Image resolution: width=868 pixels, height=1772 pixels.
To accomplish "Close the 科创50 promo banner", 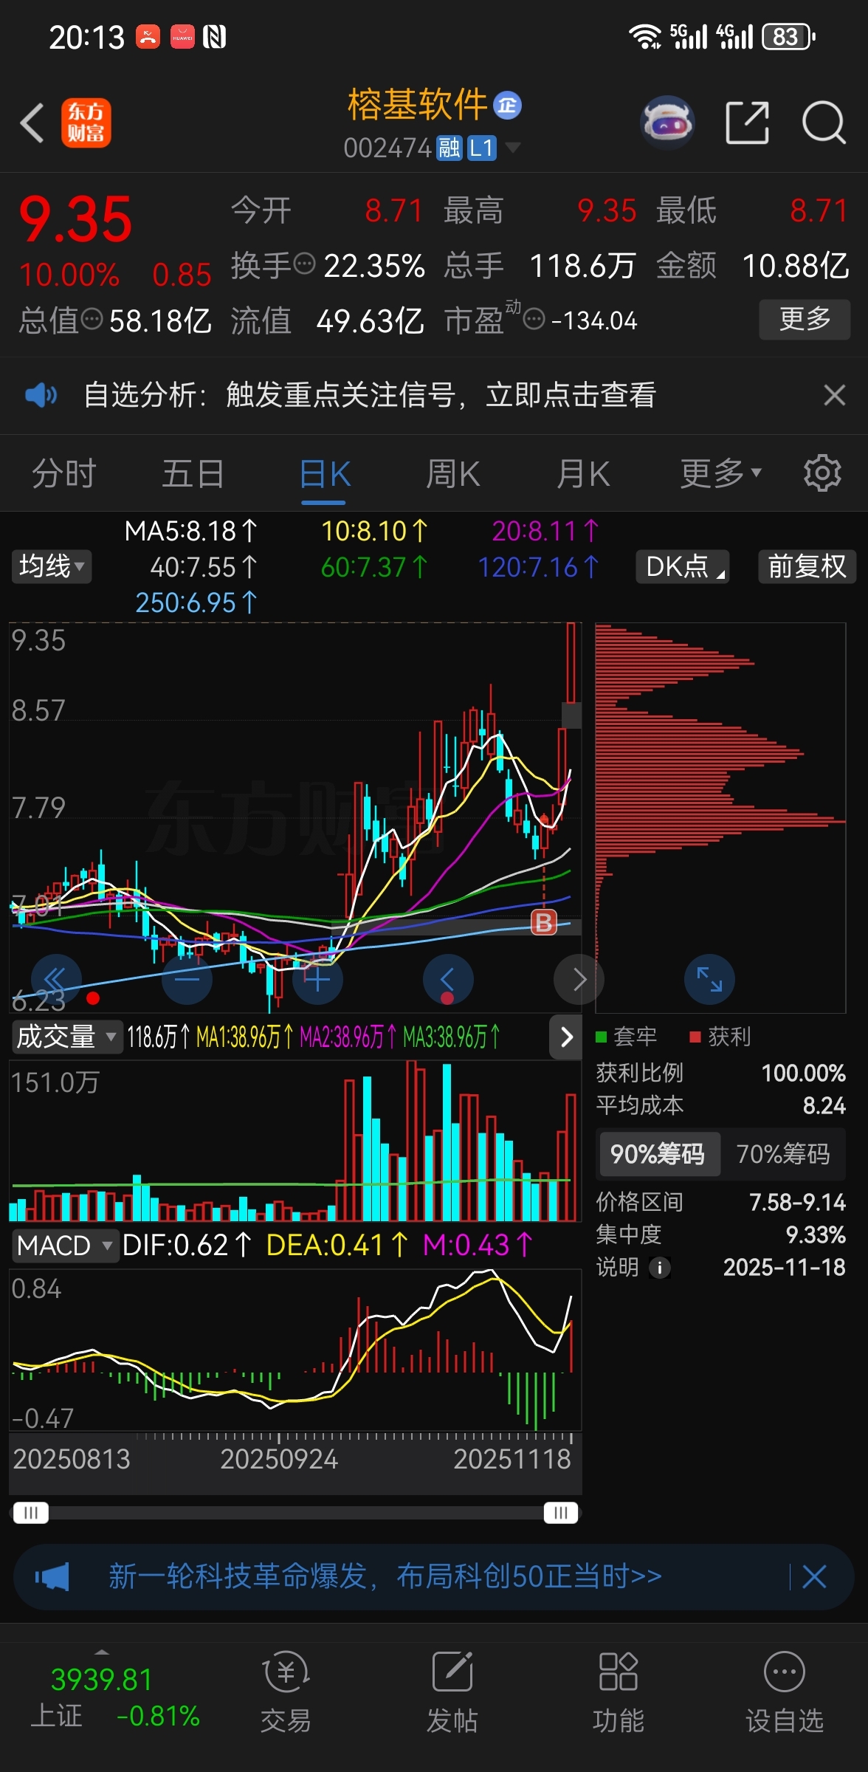I will (813, 1577).
